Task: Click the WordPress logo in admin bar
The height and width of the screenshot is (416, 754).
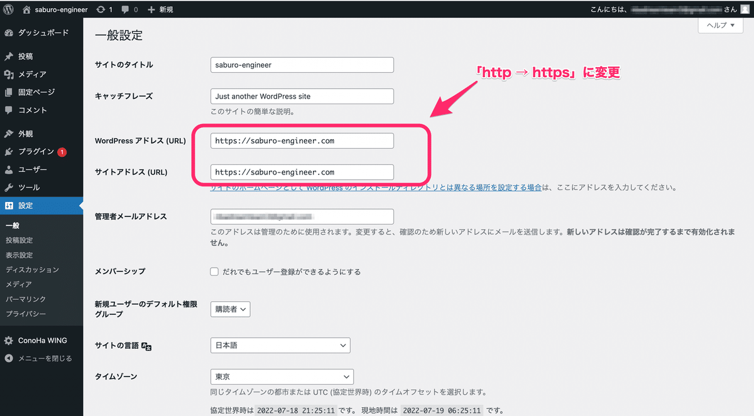Action: tap(8, 9)
